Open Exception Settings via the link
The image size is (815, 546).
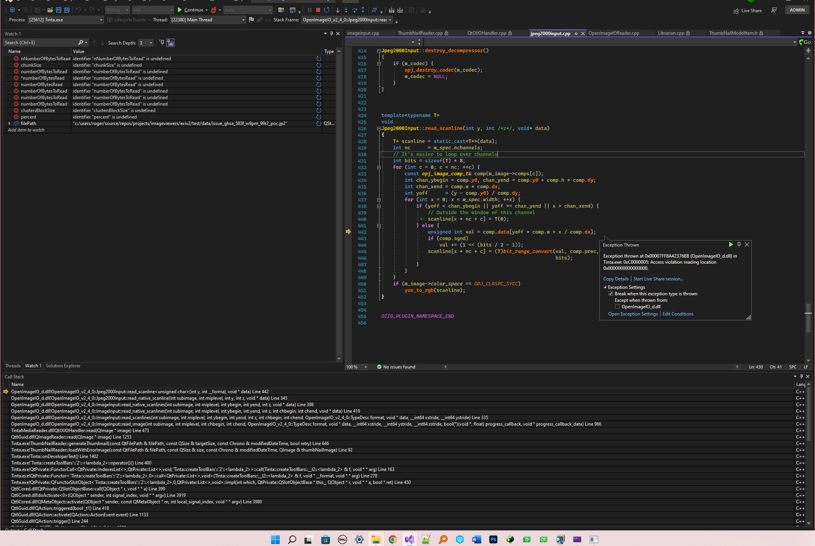coord(633,314)
